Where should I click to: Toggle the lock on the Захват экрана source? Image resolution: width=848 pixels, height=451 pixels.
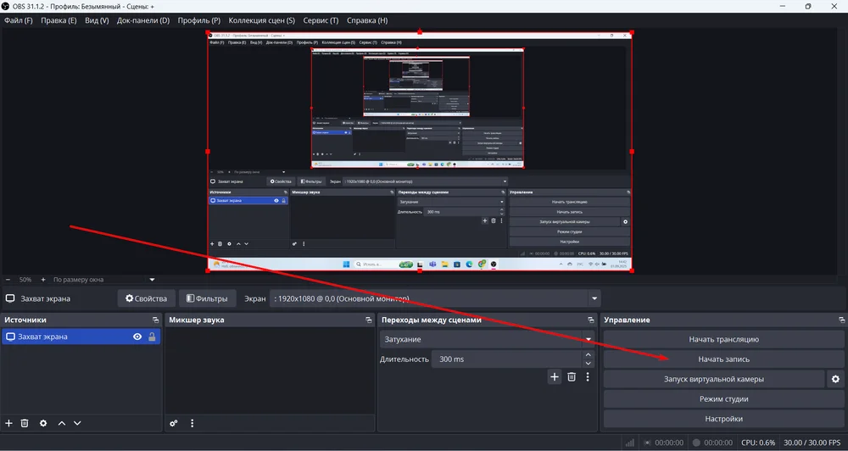pos(152,337)
